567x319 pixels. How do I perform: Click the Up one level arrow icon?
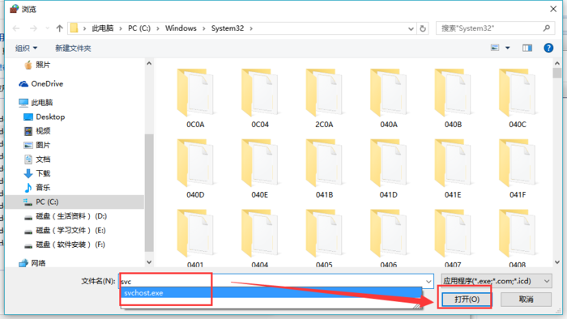[60, 28]
